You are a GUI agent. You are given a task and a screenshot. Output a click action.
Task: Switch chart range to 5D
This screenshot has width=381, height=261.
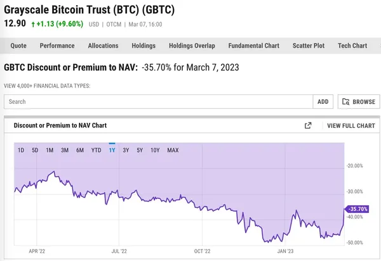[35, 150]
